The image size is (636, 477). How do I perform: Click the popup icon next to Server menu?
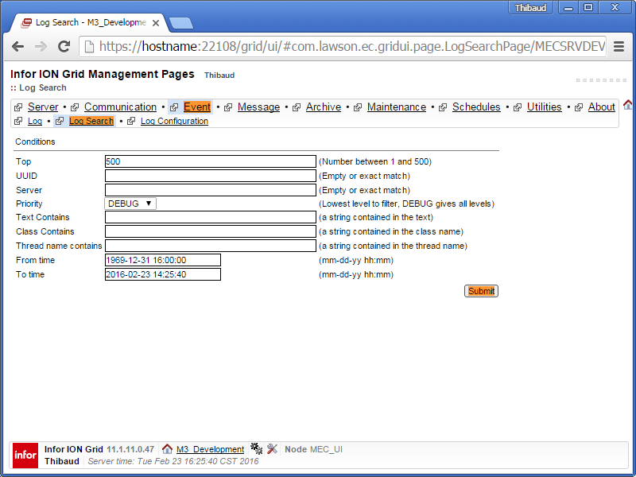[19, 107]
